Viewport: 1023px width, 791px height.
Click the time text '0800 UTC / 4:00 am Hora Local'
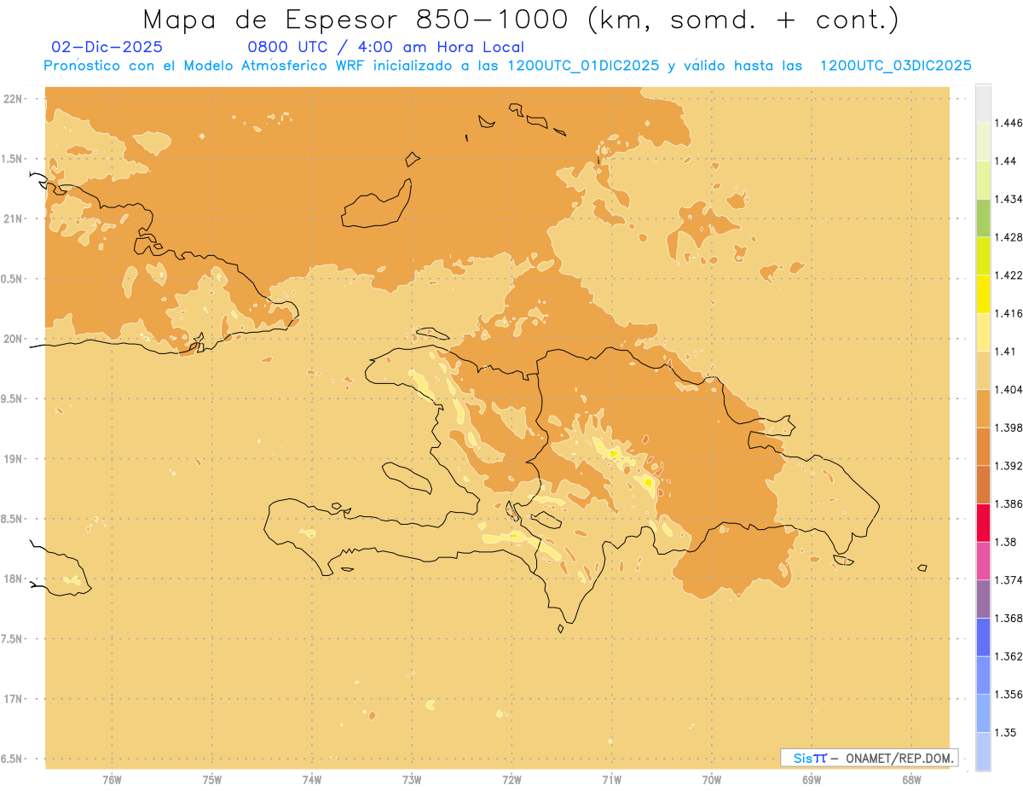click(386, 48)
